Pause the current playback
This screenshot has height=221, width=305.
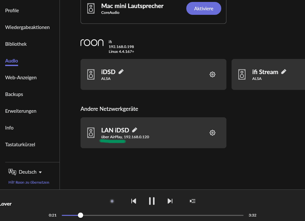[x=152, y=201]
